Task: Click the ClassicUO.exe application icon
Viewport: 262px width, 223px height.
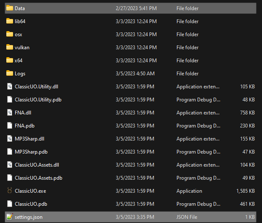Action: coord(10,191)
